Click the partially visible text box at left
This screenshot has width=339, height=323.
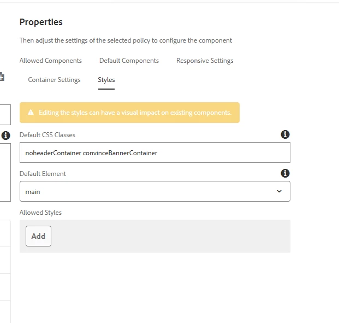point(5,115)
